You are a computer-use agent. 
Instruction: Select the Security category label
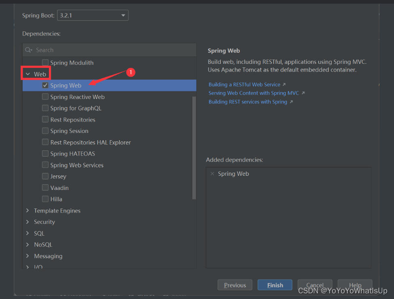[44, 222]
